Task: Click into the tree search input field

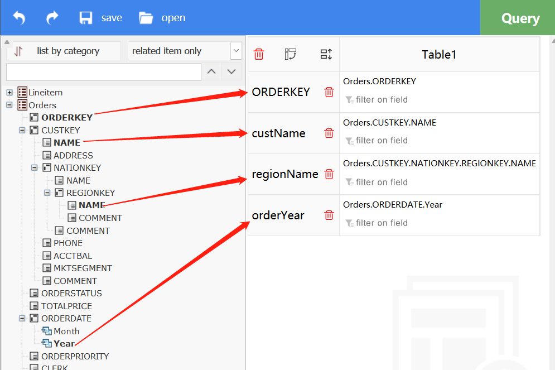Action: point(104,72)
